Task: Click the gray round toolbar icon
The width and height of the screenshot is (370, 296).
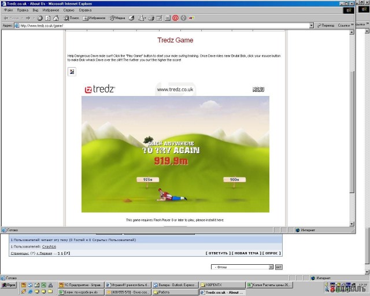Action: (x=184, y=18)
